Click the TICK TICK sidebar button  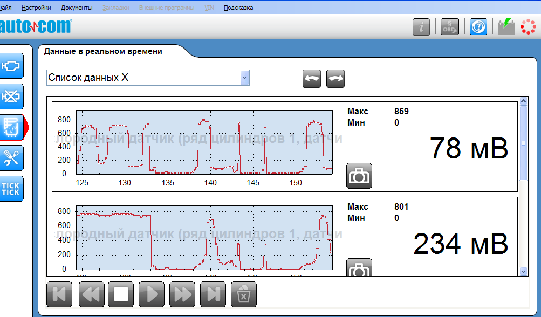(x=11, y=189)
